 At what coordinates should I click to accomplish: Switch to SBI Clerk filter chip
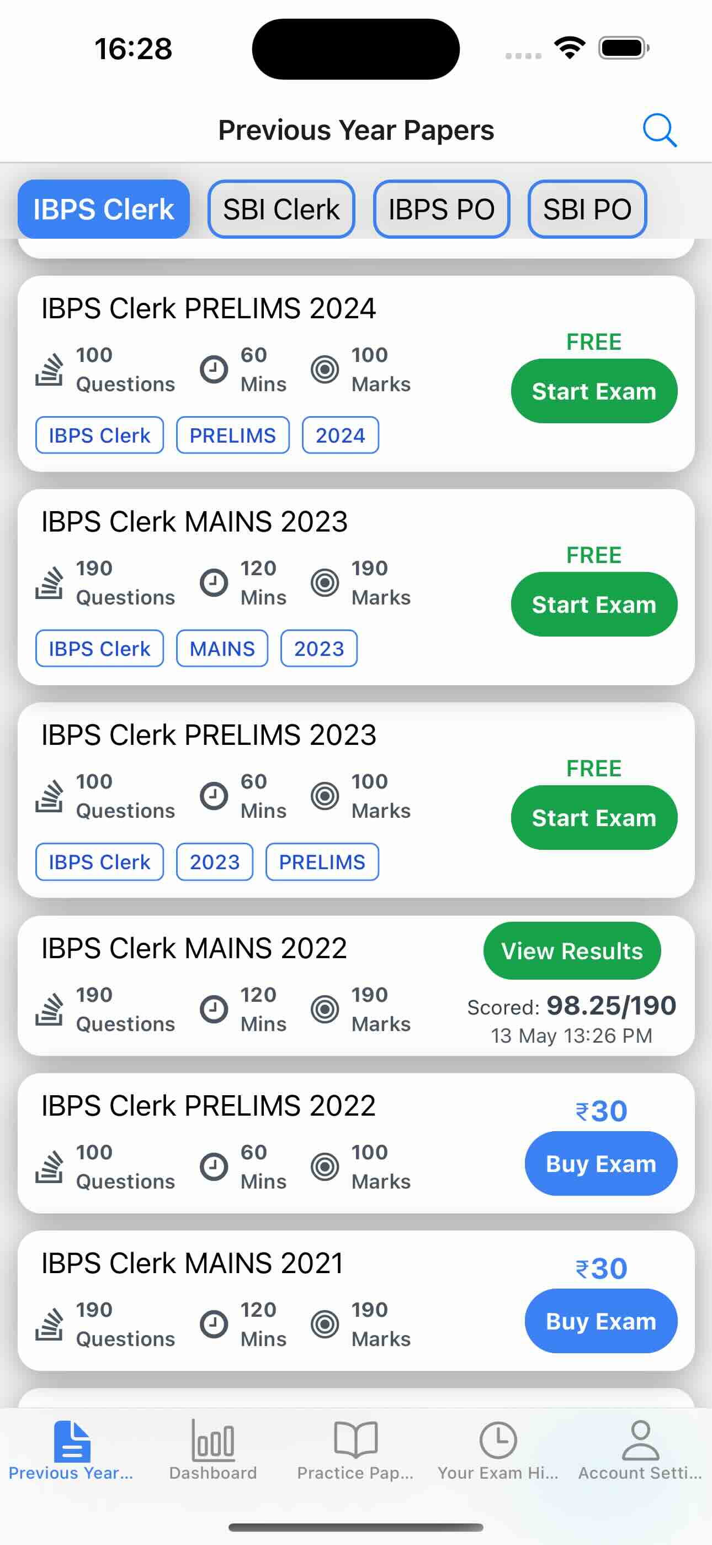(x=281, y=209)
